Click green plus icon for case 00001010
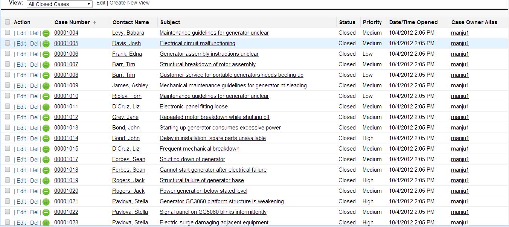 [46, 96]
